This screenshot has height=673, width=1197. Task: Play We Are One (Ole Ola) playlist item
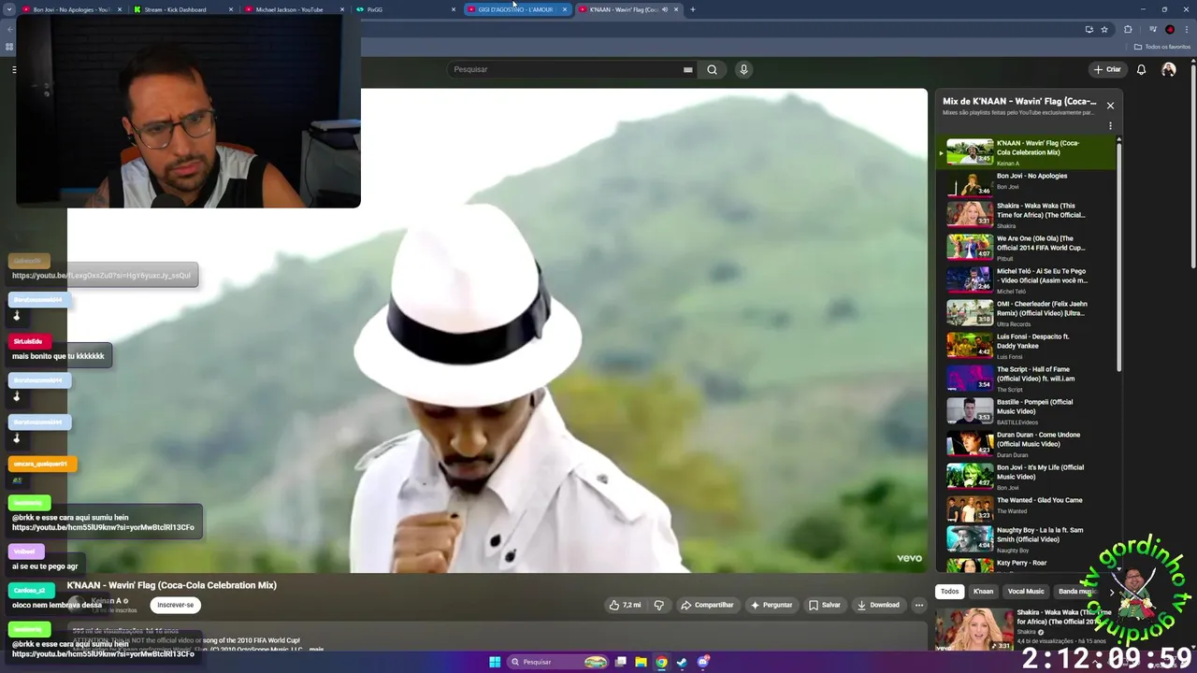pyautogui.click(x=1024, y=248)
